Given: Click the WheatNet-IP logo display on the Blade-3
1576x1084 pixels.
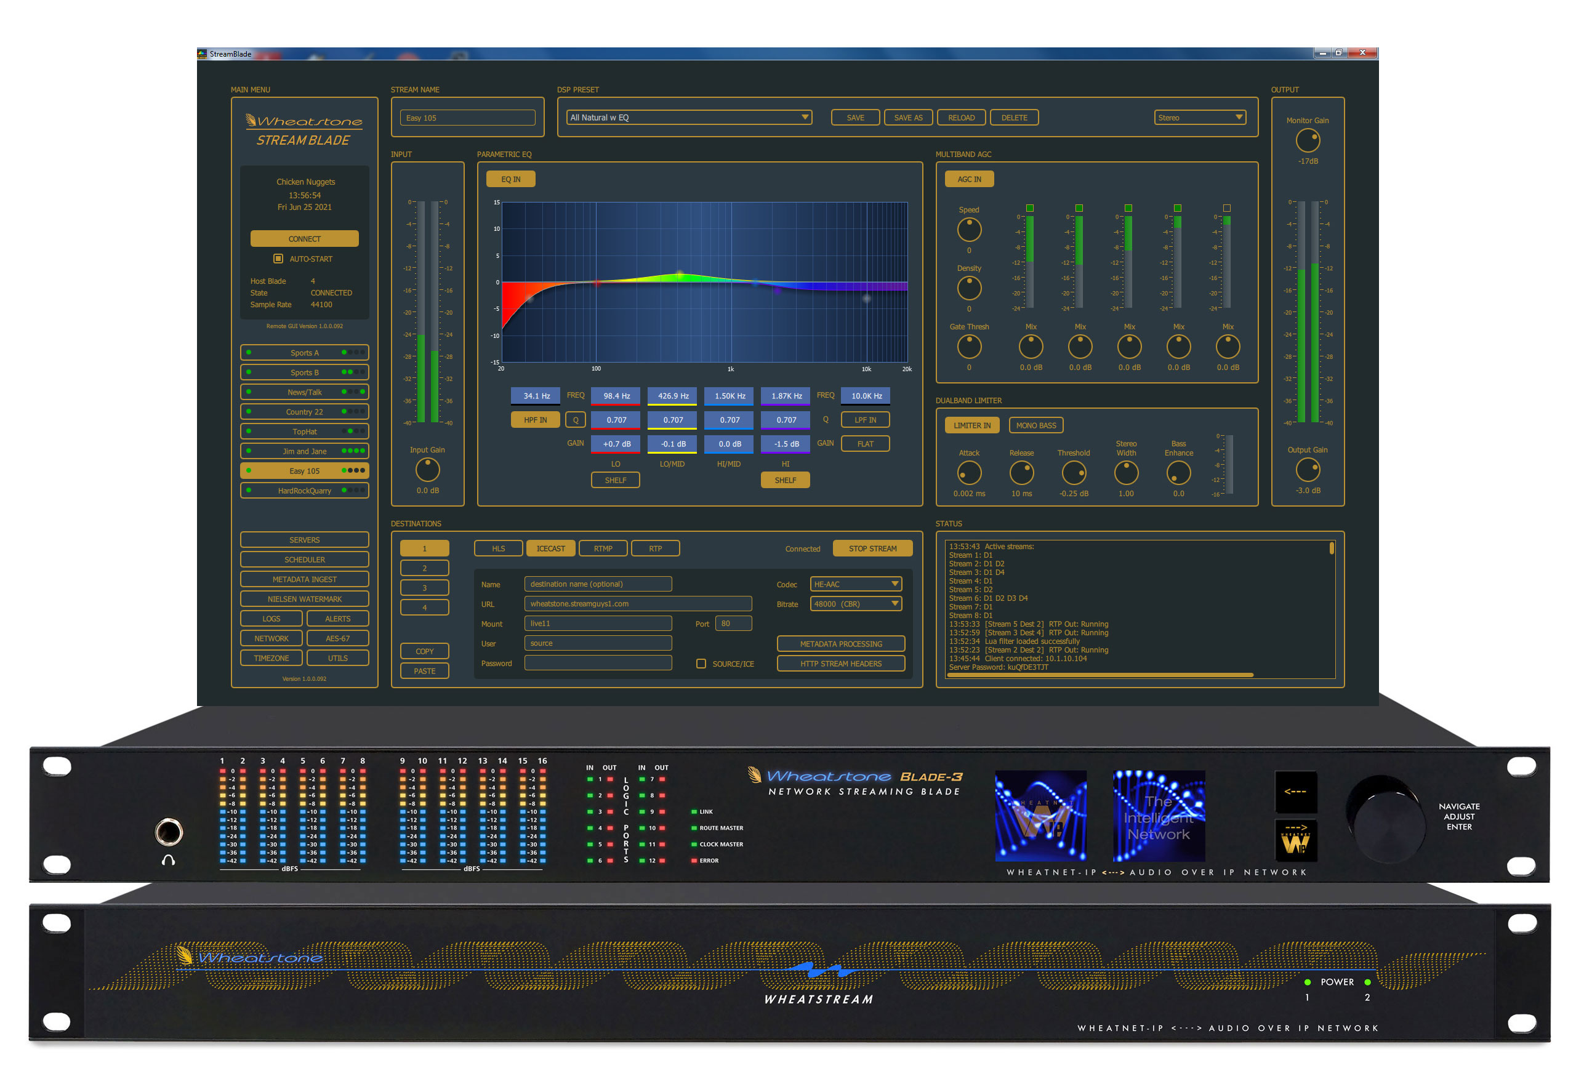Looking at the screenshot, I should pyautogui.click(x=1040, y=816).
